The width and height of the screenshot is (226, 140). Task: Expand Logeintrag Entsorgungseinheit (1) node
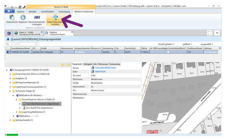[10, 87]
